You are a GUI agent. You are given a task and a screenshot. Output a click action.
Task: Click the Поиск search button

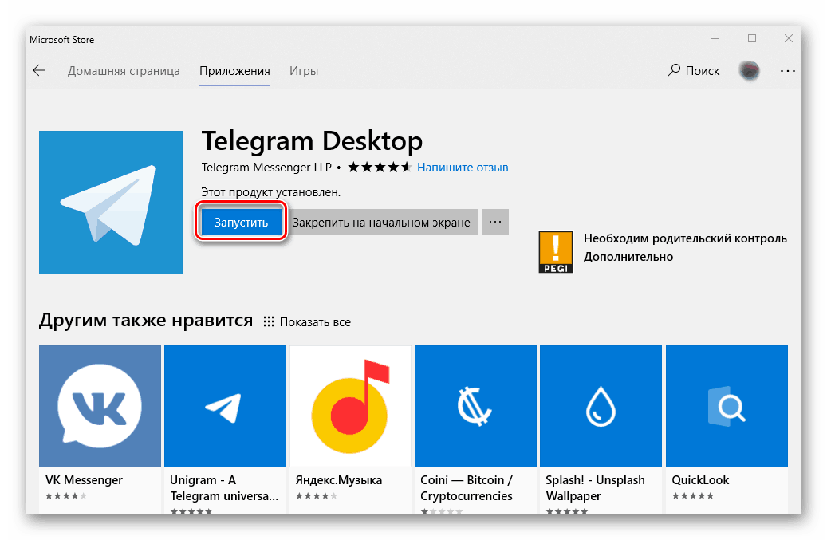coord(693,71)
